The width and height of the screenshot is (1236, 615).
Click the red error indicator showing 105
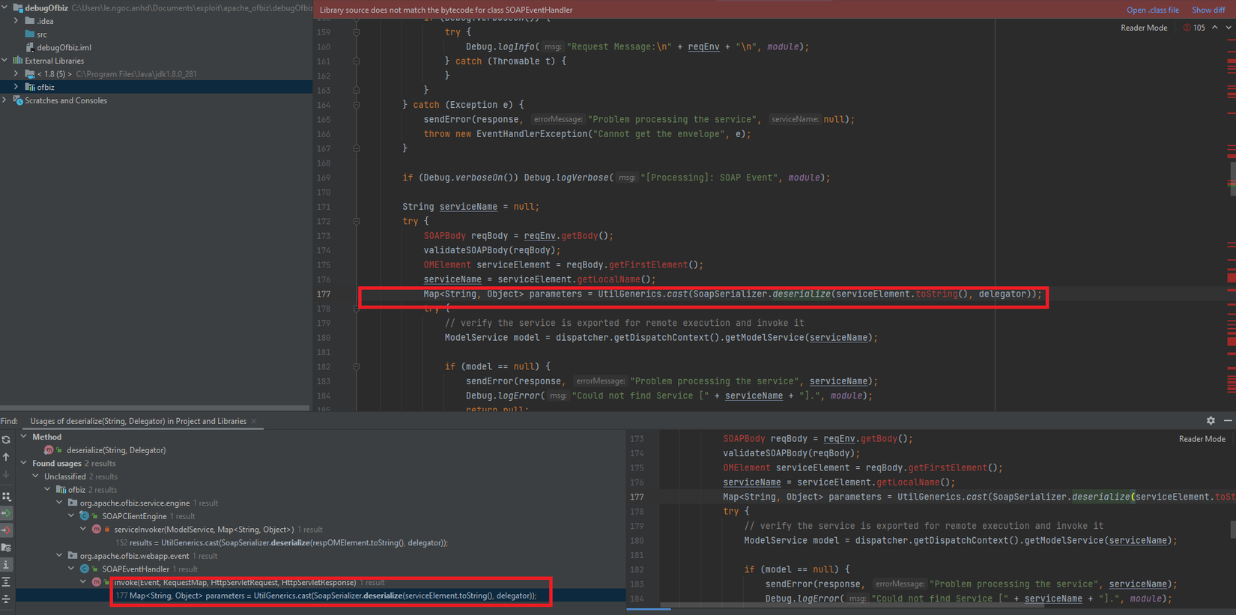(x=1194, y=28)
